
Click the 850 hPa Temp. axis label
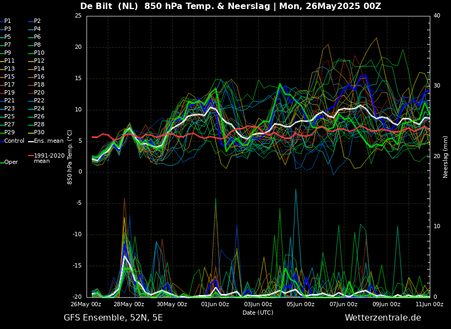[x=70, y=157]
